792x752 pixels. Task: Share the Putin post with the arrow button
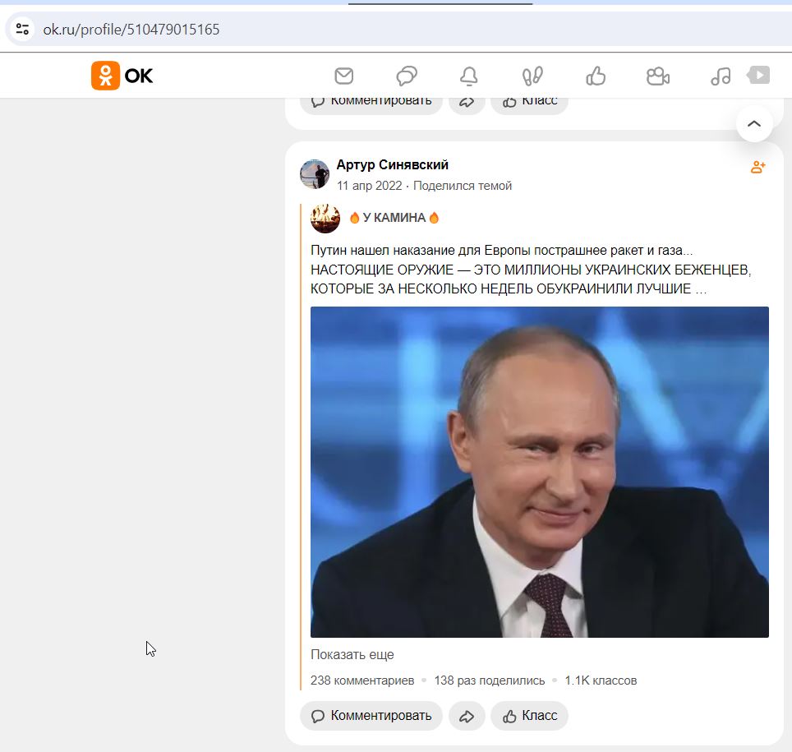(x=467, y=716)
